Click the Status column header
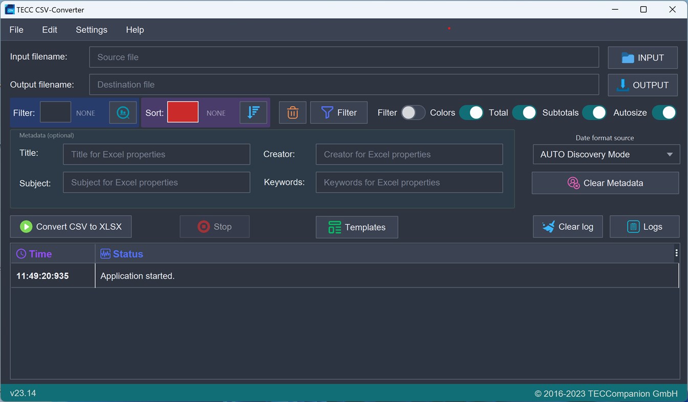Viewport: 688px width, 402px height. tap(384, 254)
